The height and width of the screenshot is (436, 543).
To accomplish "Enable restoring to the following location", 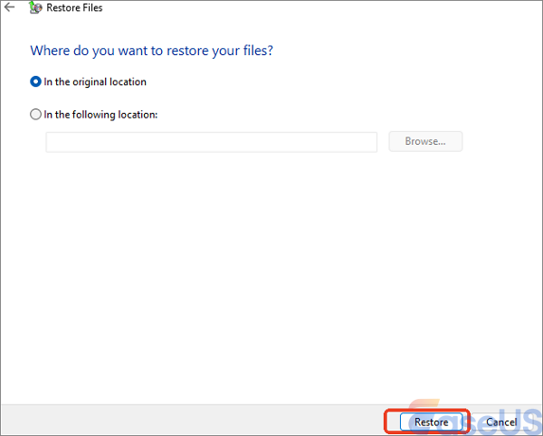I will click(x=36, y=115).
